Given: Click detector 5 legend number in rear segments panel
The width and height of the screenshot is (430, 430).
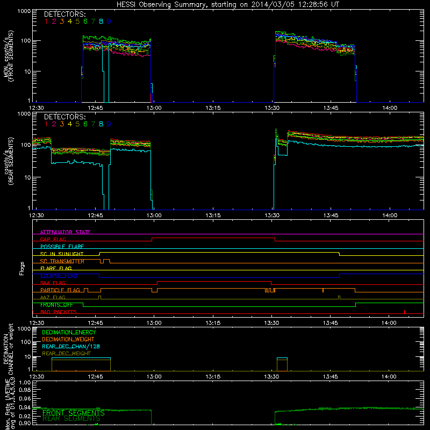Looking at the screenshot, I should pos(77,124).
